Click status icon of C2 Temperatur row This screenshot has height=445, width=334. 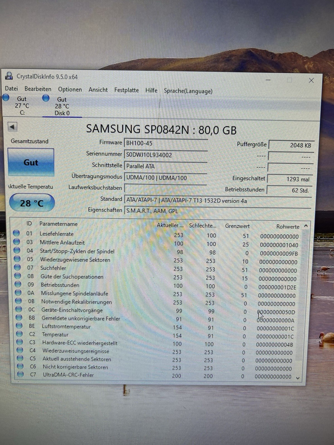point(19,333)
